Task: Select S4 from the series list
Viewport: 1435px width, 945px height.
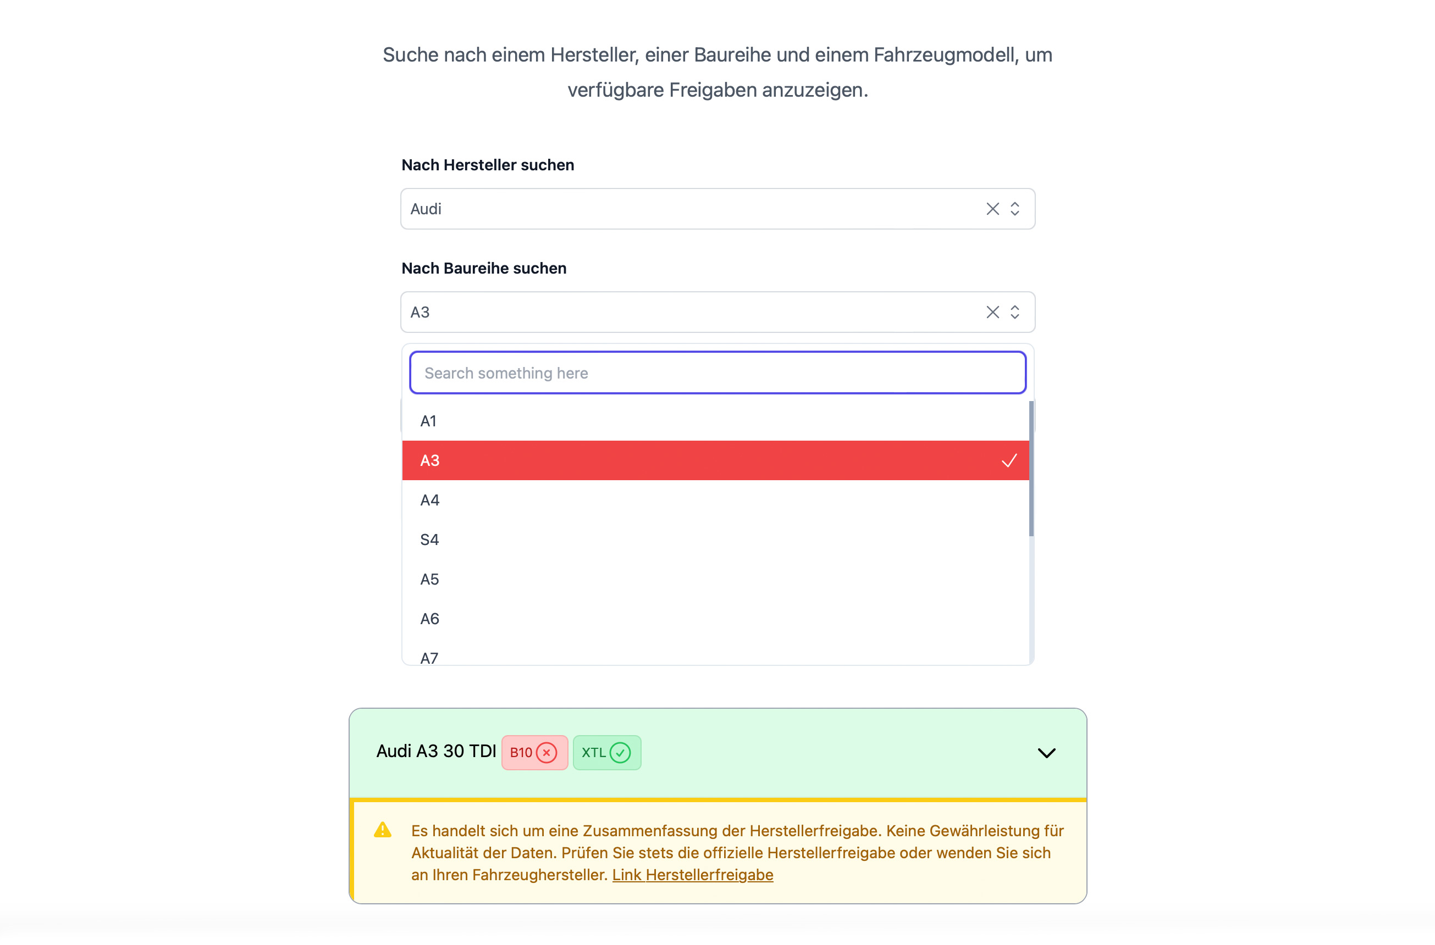Action: coord(663,540)
